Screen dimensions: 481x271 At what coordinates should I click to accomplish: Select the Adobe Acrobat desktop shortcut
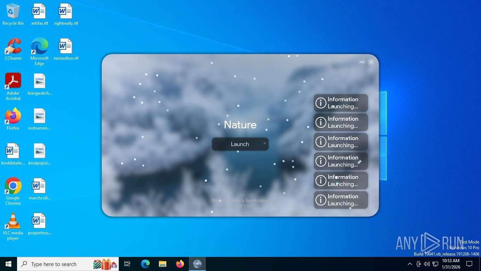(x=13, y=87)
